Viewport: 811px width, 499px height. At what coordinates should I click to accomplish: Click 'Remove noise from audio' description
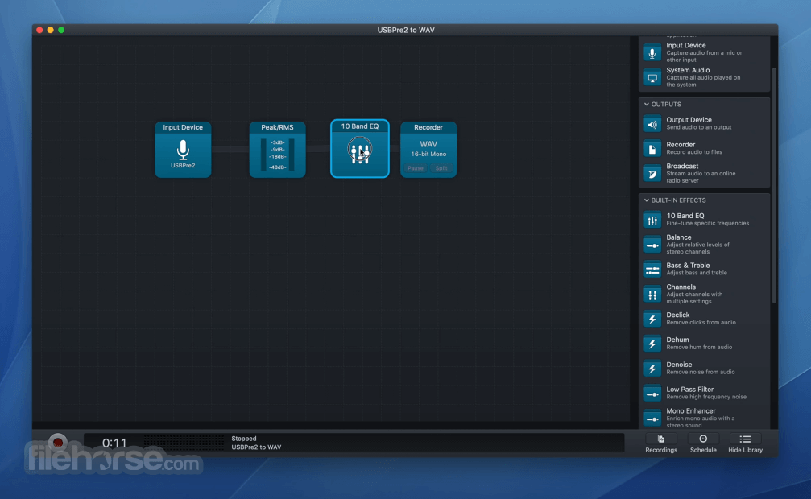(701, 373)
